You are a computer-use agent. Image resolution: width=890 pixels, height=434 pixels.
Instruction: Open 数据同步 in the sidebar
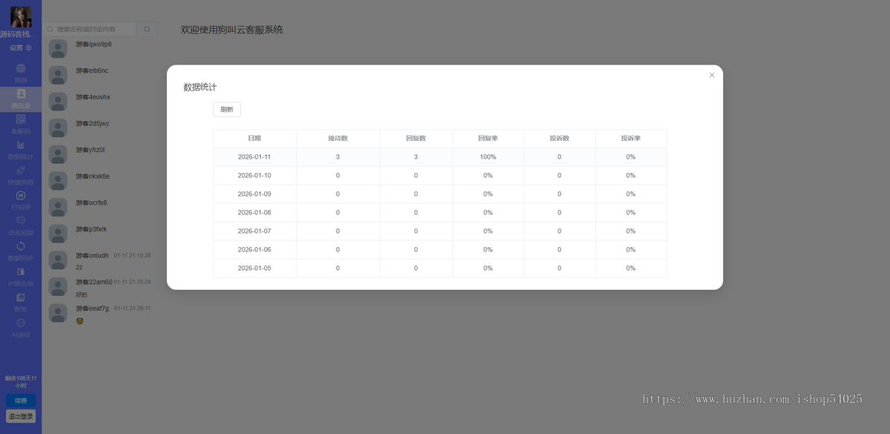(x=21, y=252)
